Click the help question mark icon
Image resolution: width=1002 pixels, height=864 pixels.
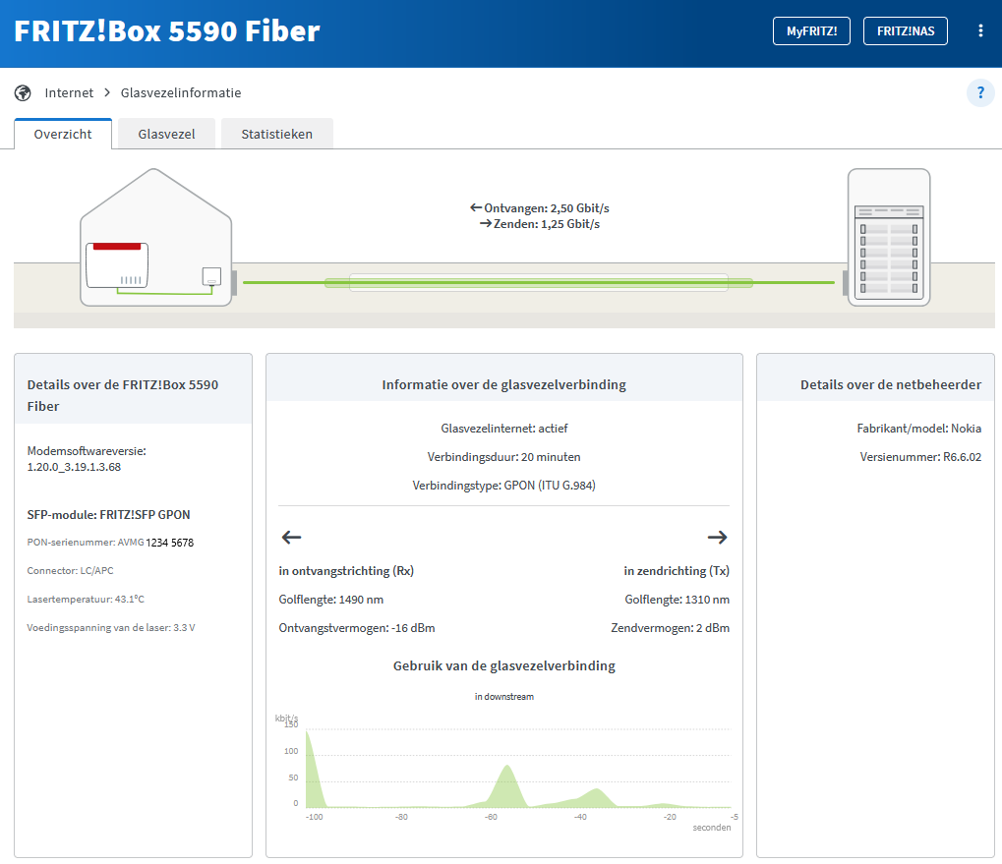[979, 93]
